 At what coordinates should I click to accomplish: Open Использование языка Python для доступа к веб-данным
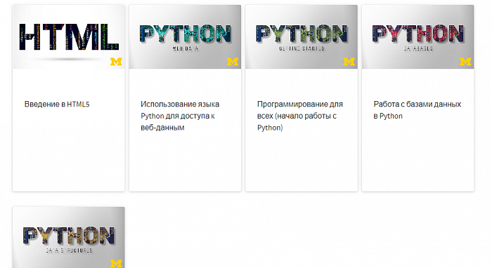pyautogui.click(x=180, y=116)
